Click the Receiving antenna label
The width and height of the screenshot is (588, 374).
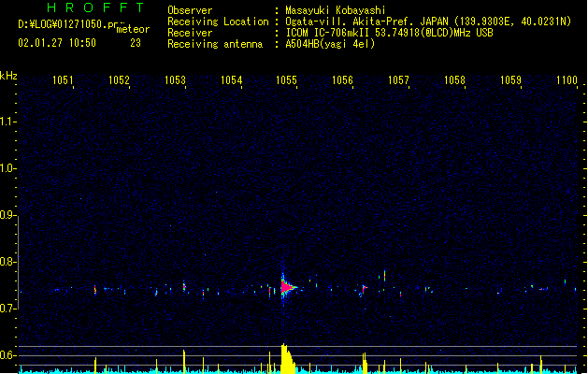pos(215,44)
